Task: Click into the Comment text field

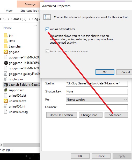Action: (97, 107)
